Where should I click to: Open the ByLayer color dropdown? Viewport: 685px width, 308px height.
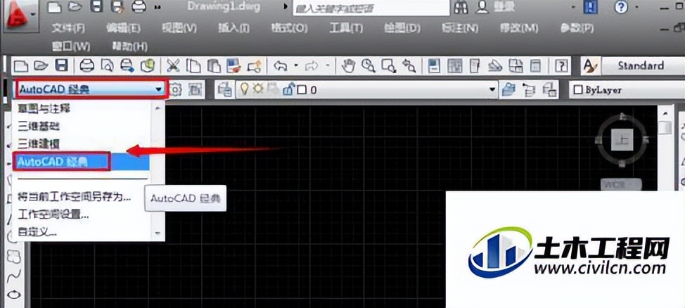627,90
